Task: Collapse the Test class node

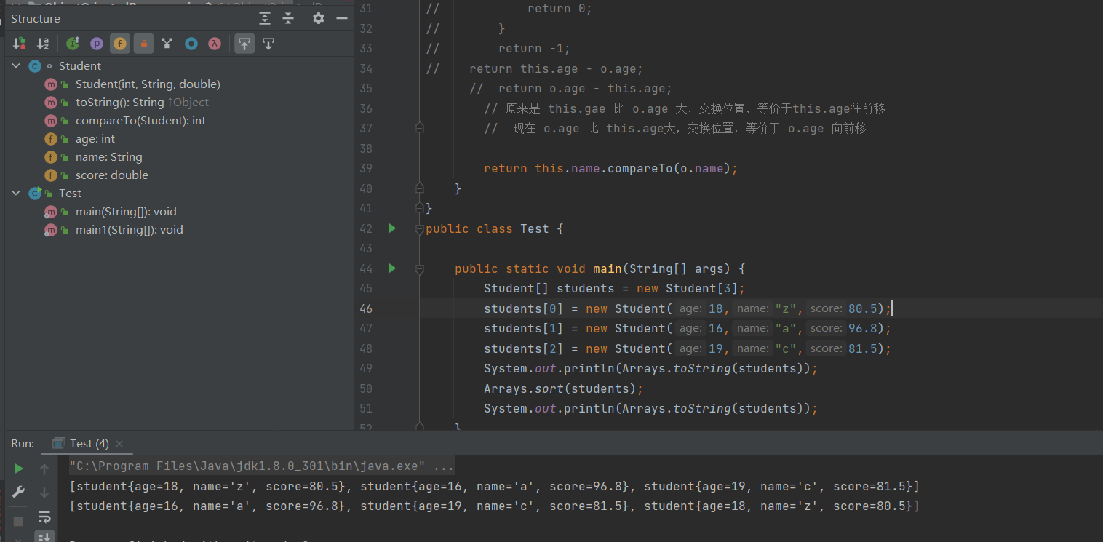Action: 16,194
